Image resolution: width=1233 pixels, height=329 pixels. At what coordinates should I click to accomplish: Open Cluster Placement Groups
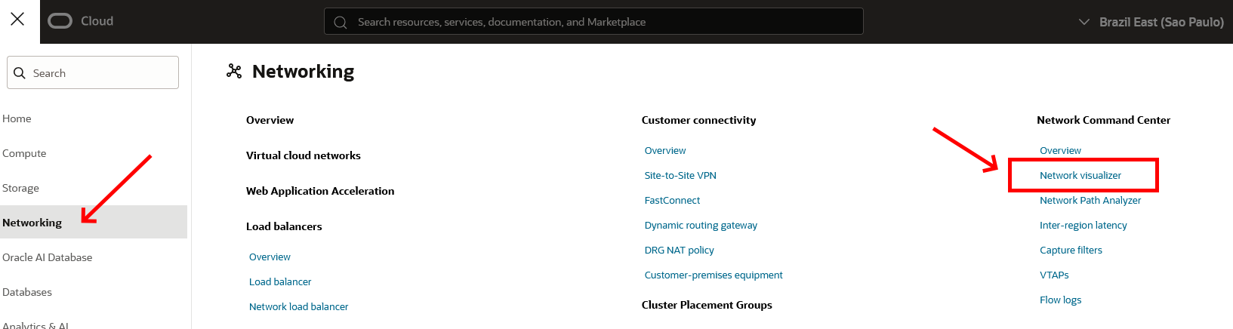pyautogui.click(x=707, y=305)
